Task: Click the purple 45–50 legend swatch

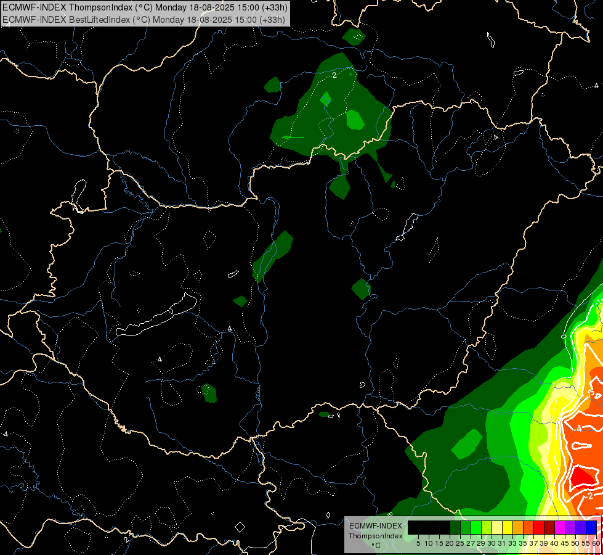Action: click(x=570, y=527)
